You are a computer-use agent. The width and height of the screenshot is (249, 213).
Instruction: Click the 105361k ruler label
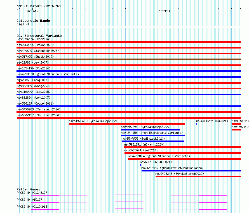point(32,11)
